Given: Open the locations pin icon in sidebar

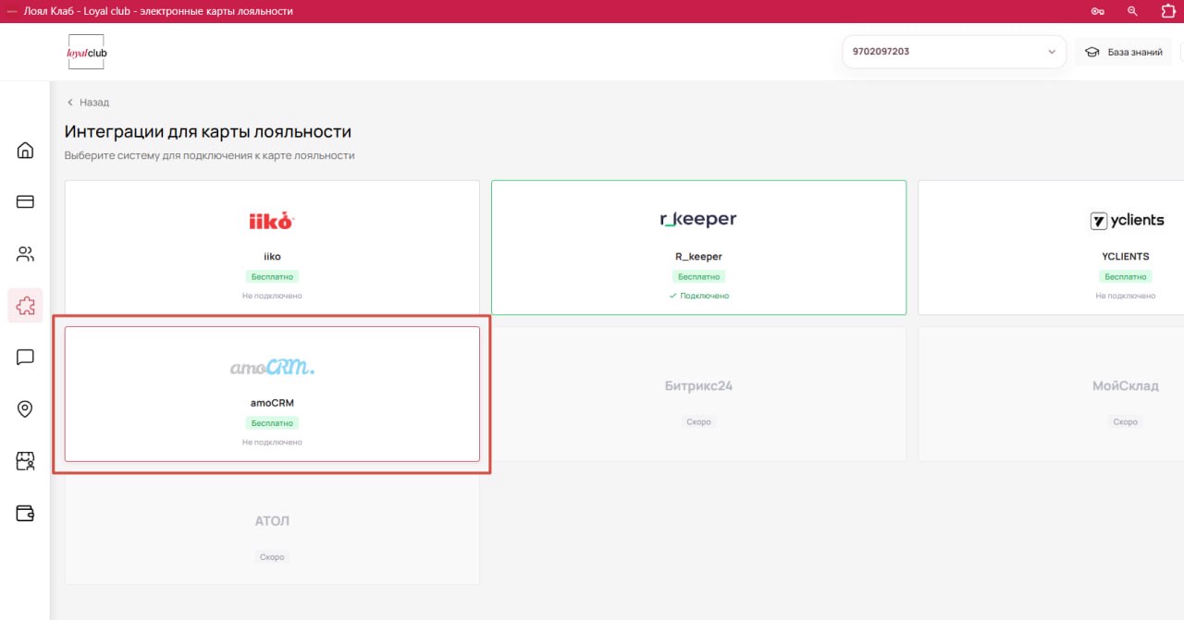Looking at the screenshot, I should 25,408.
